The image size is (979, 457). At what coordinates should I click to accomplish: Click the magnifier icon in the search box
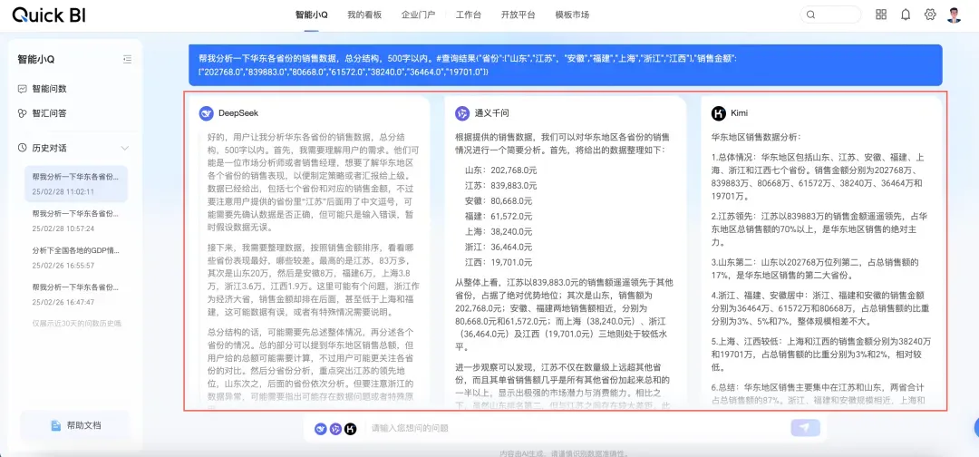810,15
